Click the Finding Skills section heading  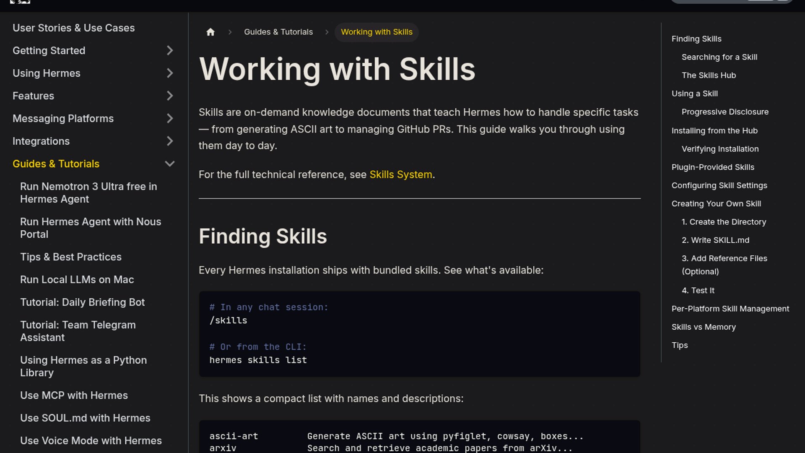[x=263, y=237]
